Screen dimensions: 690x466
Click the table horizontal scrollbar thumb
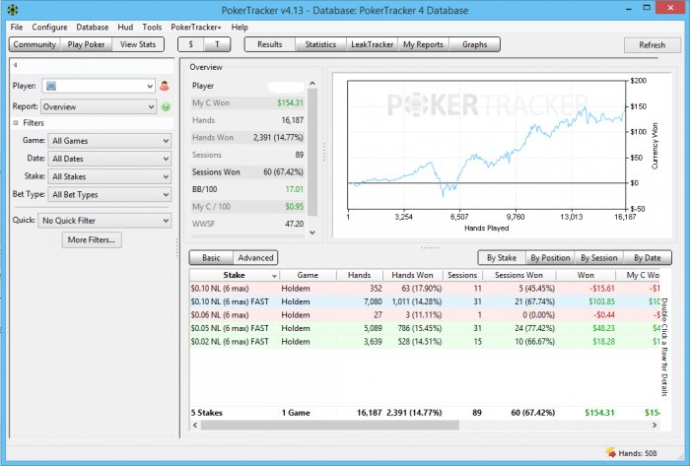[330, 426]
